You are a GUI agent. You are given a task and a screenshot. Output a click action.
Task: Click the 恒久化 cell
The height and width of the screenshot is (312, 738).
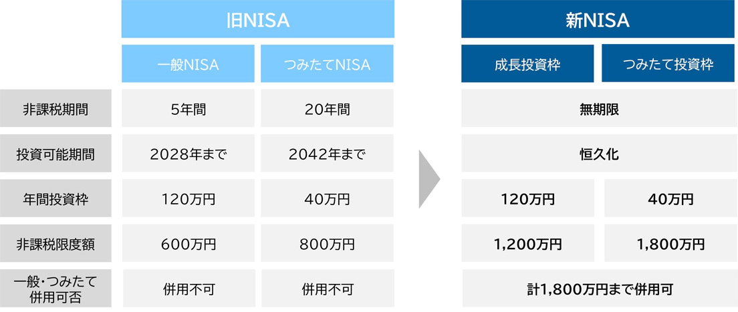click(x=598, y=154)
